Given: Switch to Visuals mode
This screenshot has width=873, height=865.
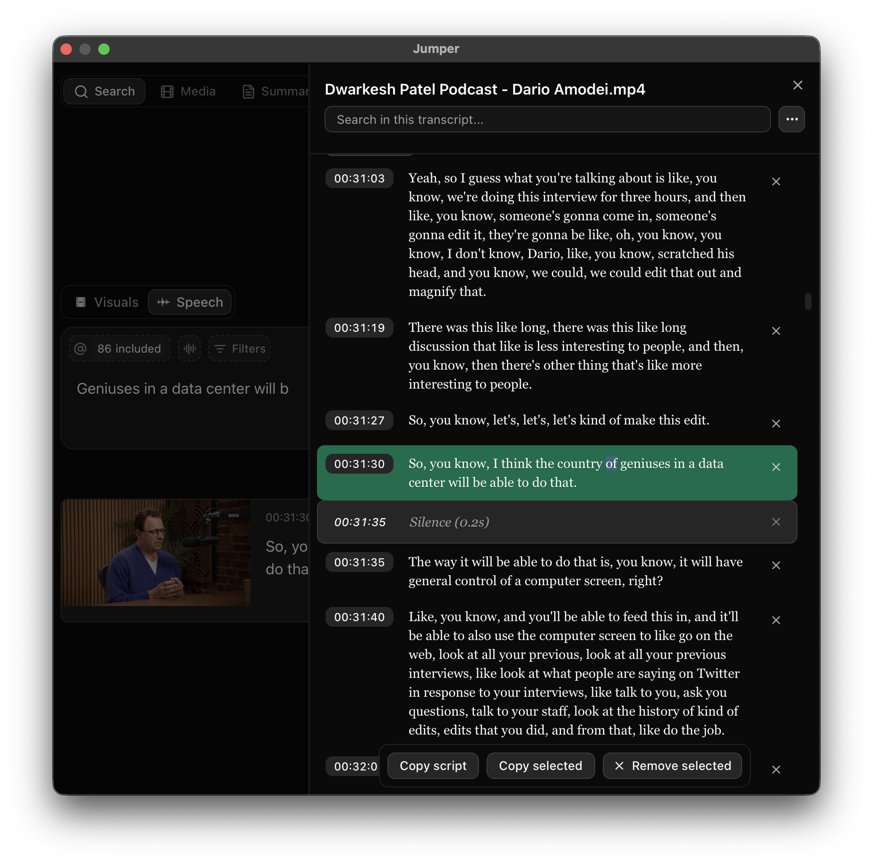Looking at the screenshot, I should [x=107, y=302].
